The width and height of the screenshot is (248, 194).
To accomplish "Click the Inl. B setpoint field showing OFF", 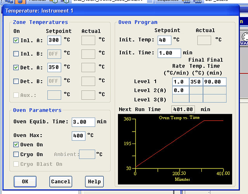I will click(54, 54).
